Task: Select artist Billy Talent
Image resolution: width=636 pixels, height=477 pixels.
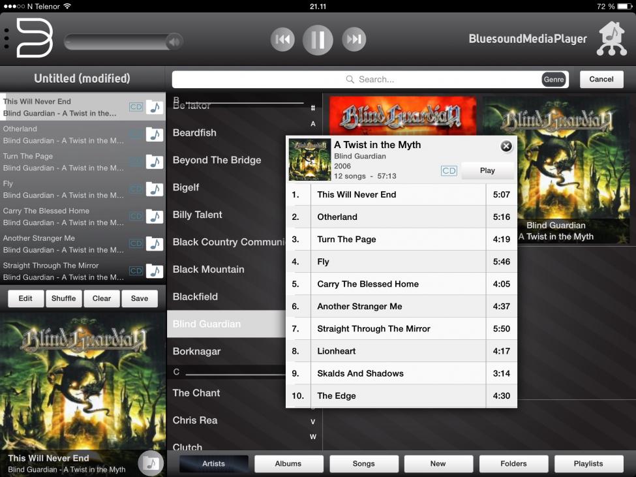Action: (198, 215)
